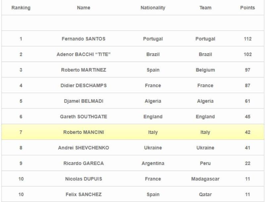Screen dimensions: 265x202
Task: Click Gareth SOUTHGATE name
Action: tap(83, 117)
